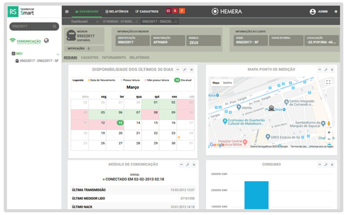This screenshot has width=346, height=215.
Task: Switch map to Satélite view
Action: click(227, 83)
